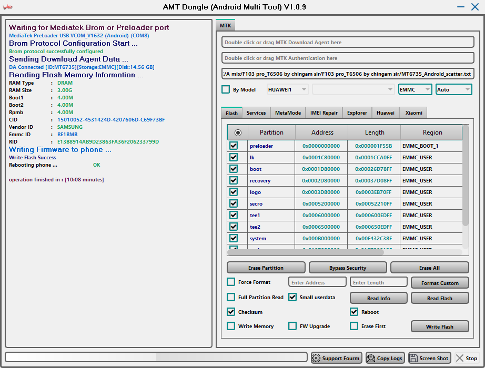
Task: Disable the Small userdata checkbox
Action: click(292, 297)
